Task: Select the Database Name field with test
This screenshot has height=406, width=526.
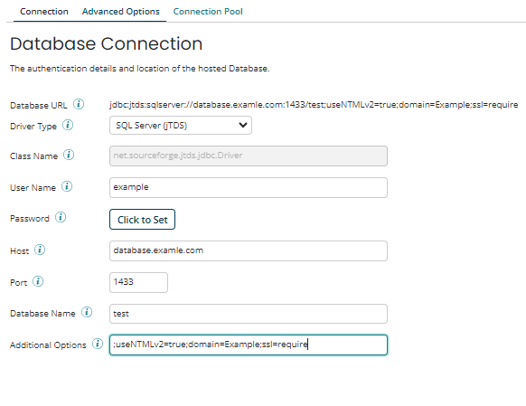Action: coord(249,314)
